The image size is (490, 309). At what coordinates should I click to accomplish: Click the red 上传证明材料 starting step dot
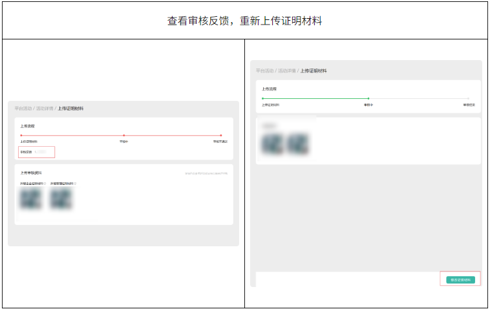tap(21, 136)
